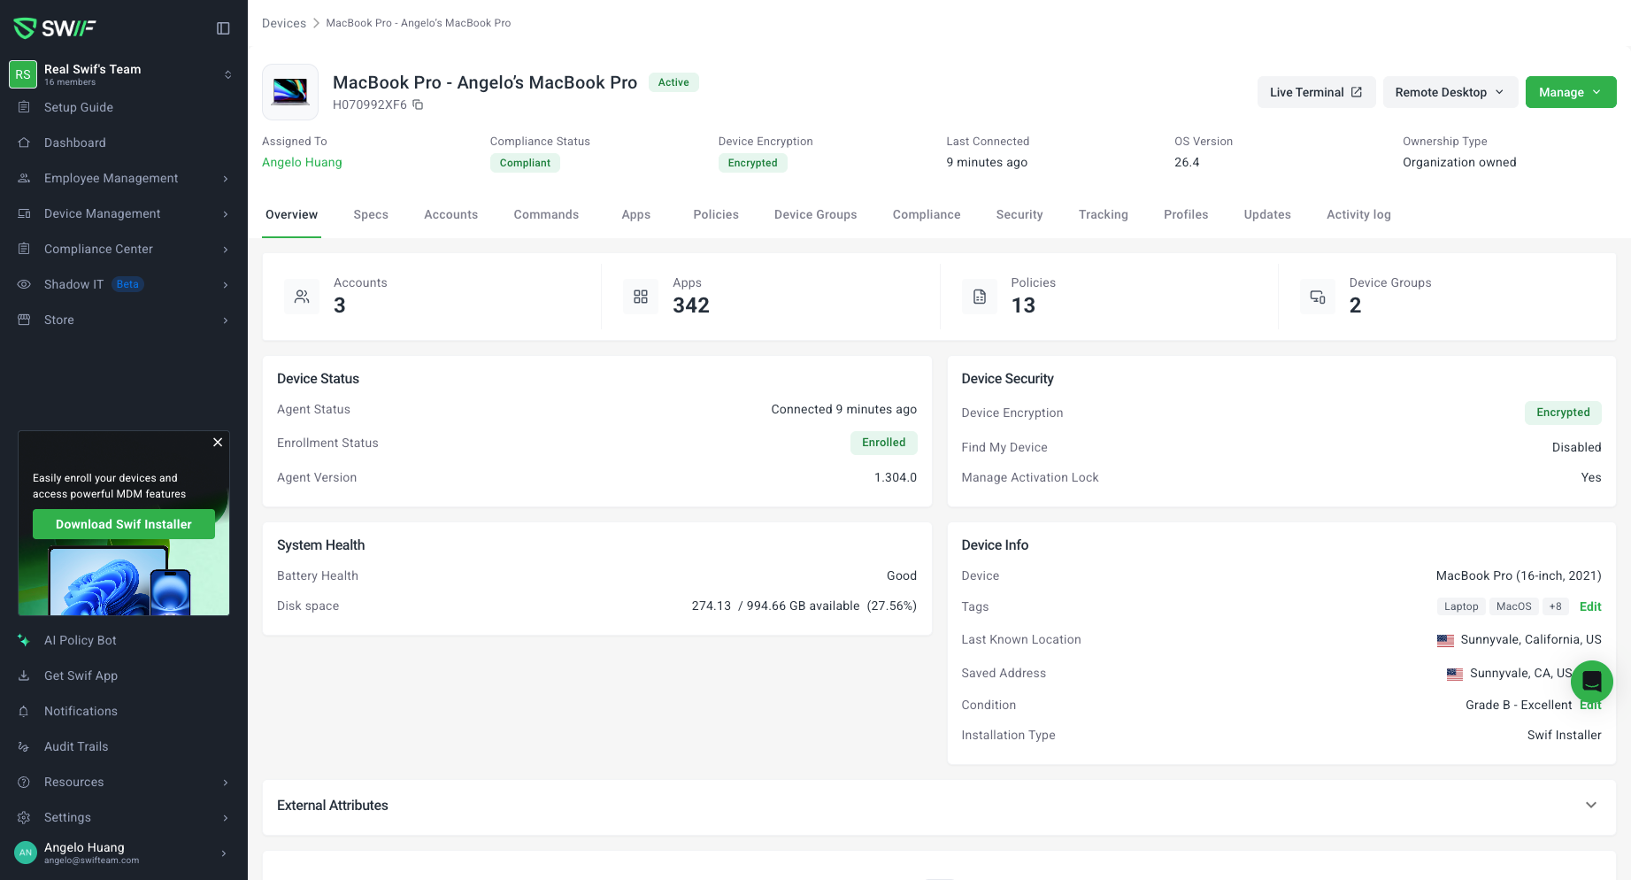Close the Swif Installer promo card
Screen dimensions: 1631x880
218,442
